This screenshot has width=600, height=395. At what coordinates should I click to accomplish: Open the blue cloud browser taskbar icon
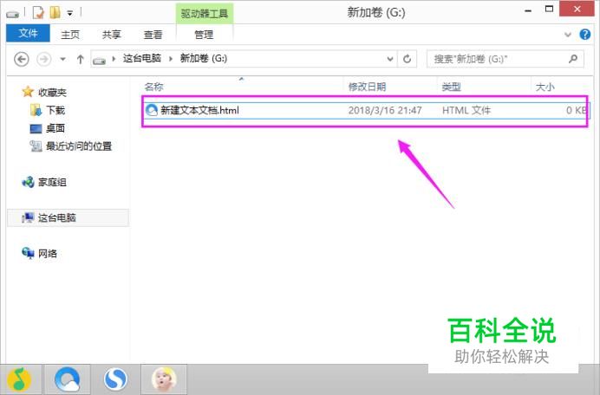[68, 379]
